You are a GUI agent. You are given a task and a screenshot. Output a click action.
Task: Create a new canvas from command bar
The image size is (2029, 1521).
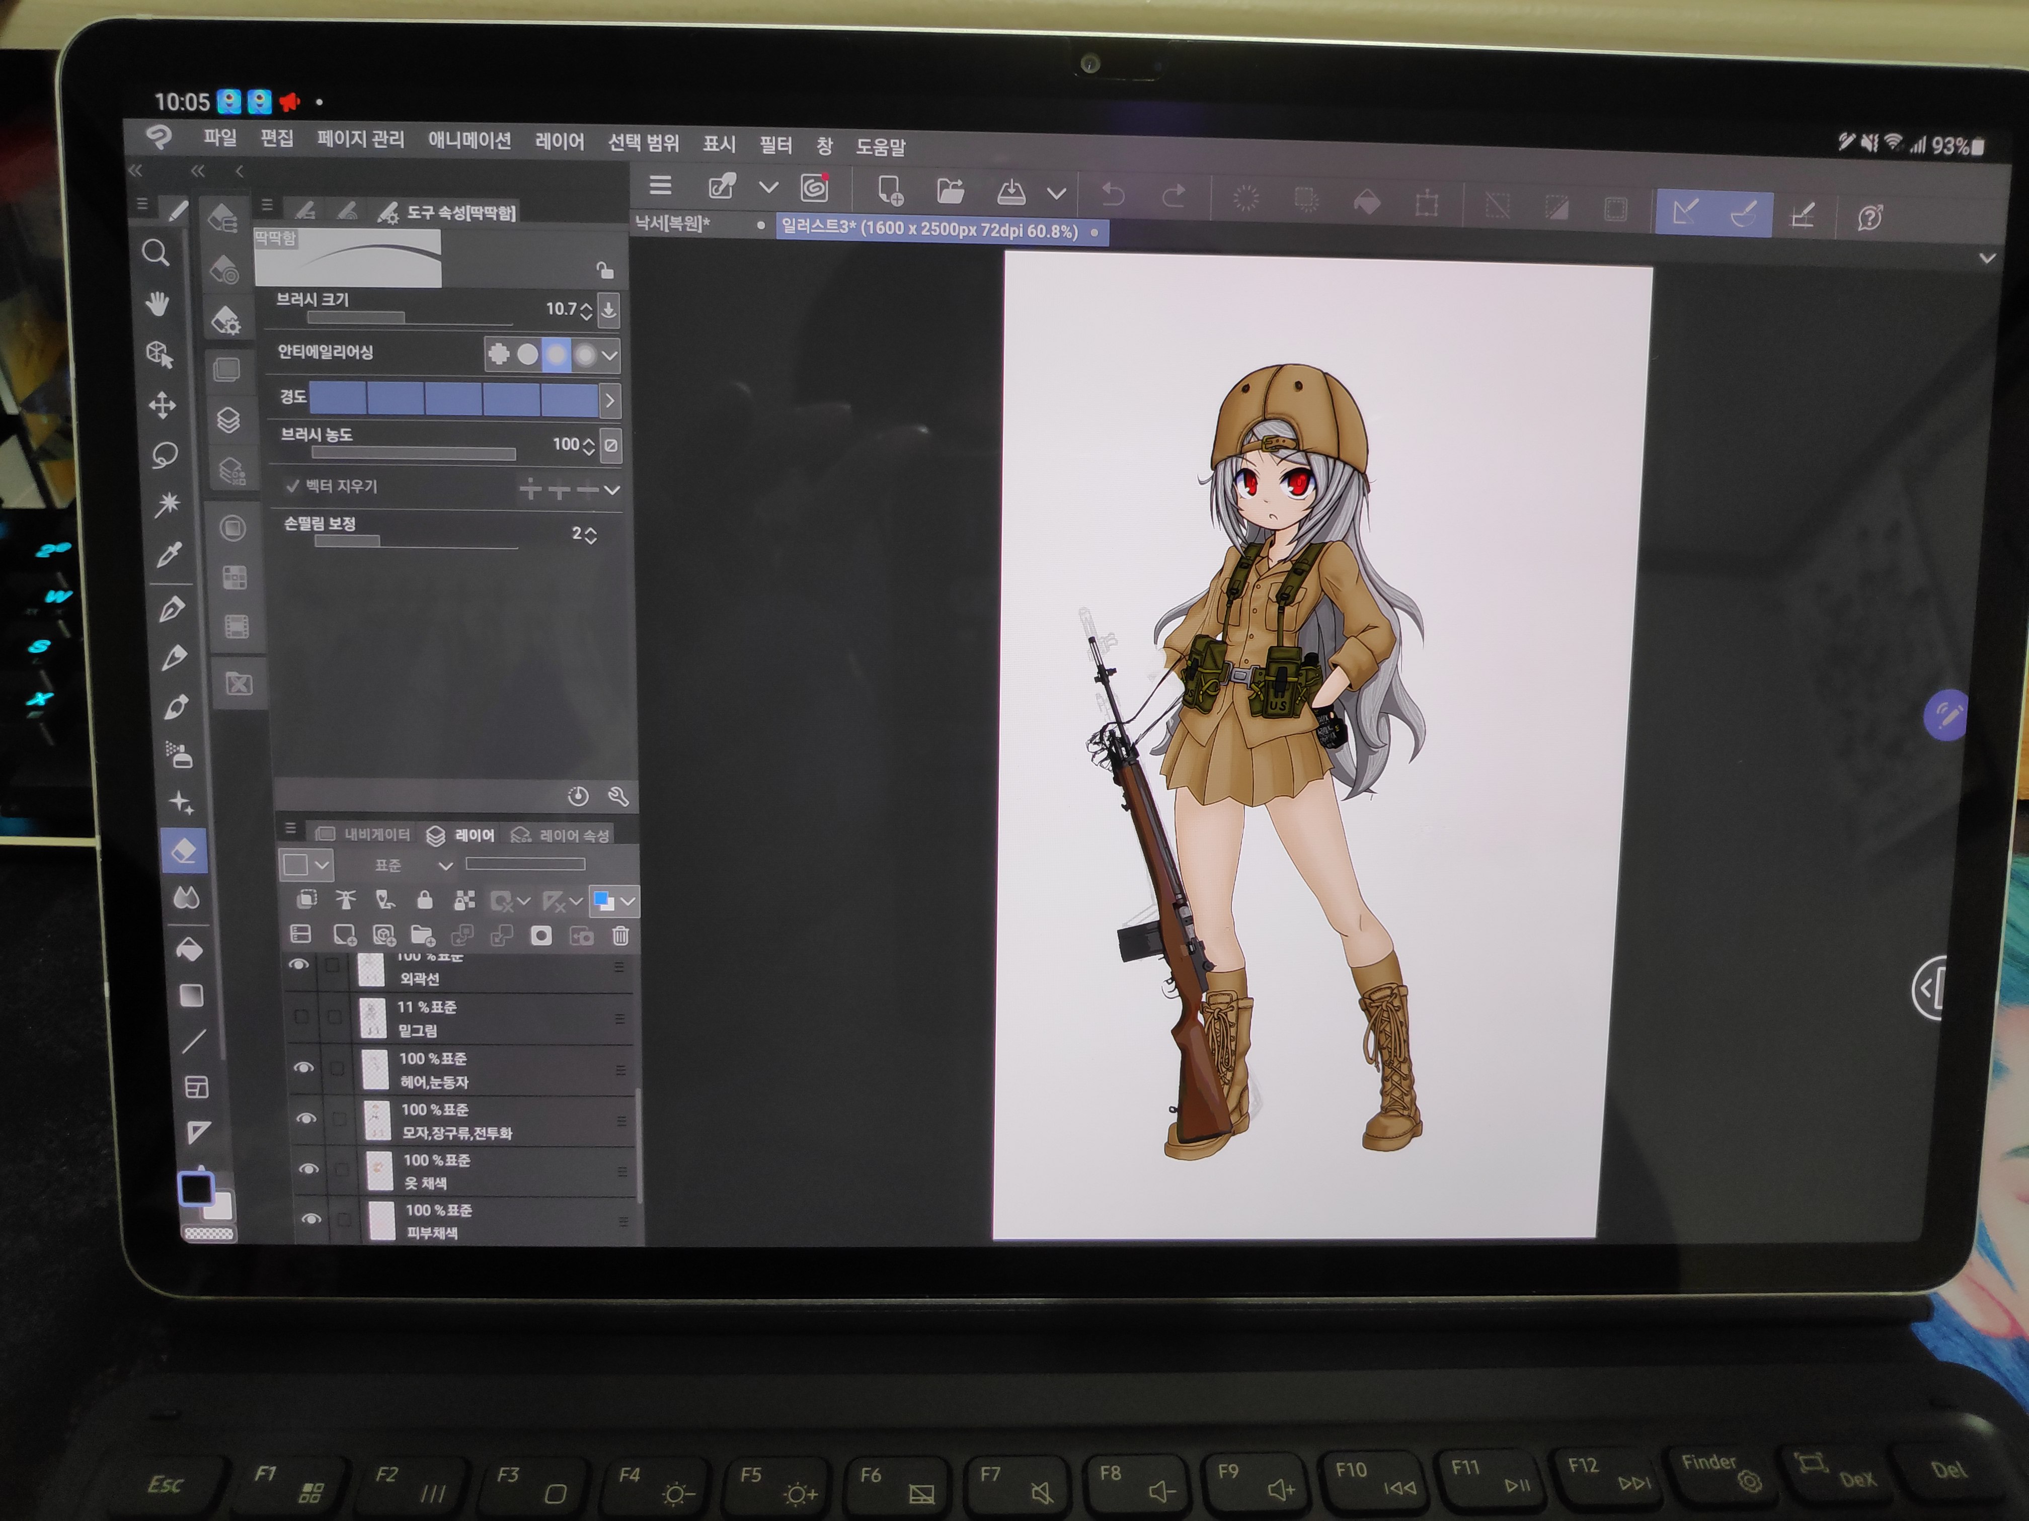point(890,191)
